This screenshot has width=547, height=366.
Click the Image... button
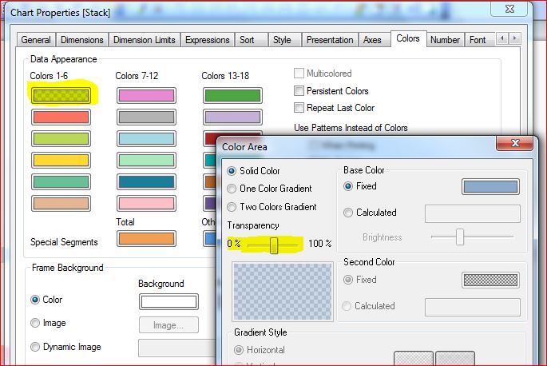(x=168, y=325)
